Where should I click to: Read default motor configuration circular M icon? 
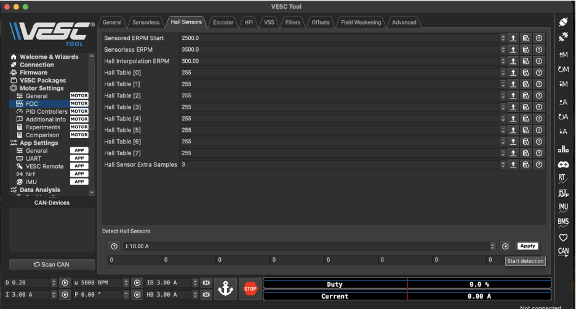point(563,70)
